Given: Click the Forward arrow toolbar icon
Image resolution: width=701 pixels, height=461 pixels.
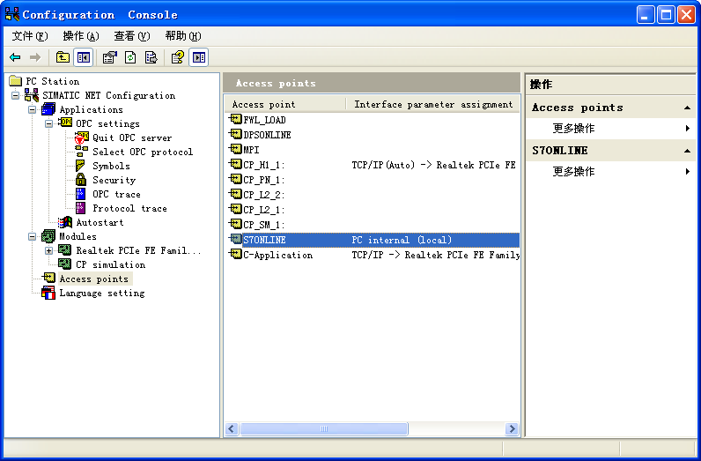Looking at the screenshot, I should coord(35,57).
